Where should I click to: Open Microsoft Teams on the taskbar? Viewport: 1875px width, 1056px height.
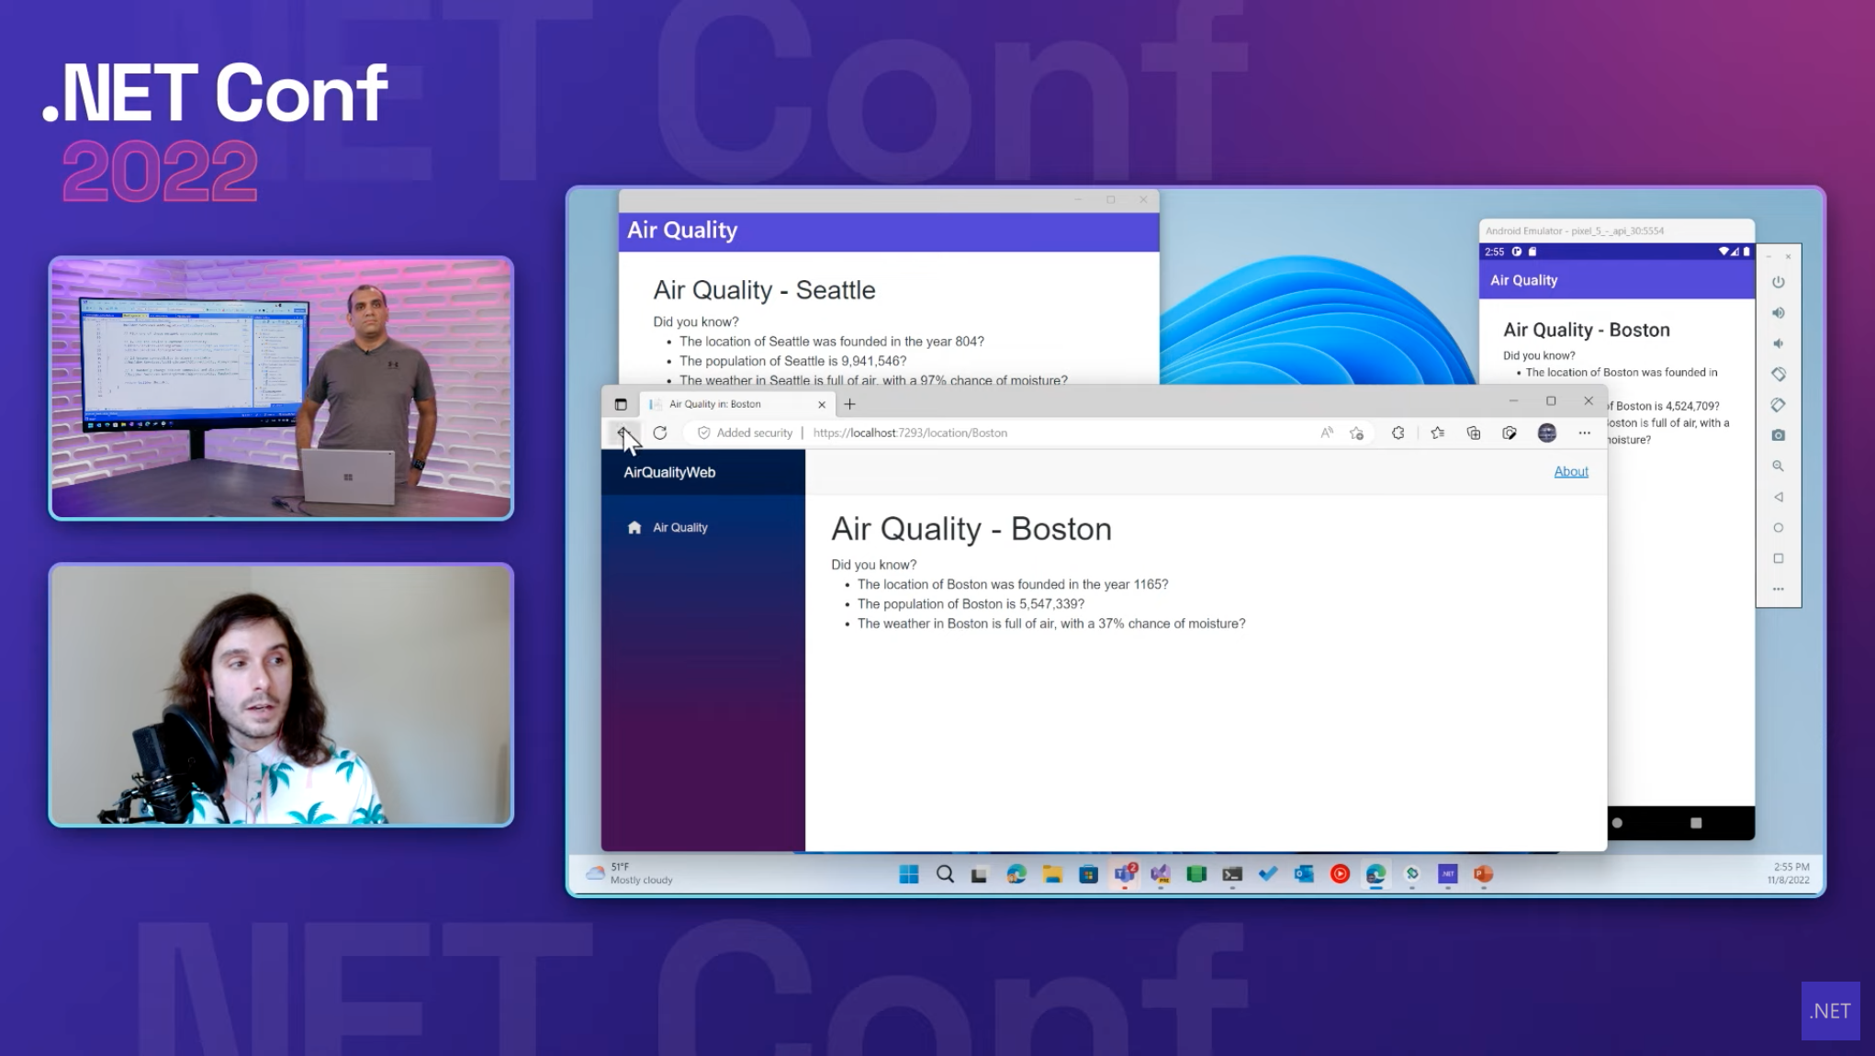click(1125, 874)
